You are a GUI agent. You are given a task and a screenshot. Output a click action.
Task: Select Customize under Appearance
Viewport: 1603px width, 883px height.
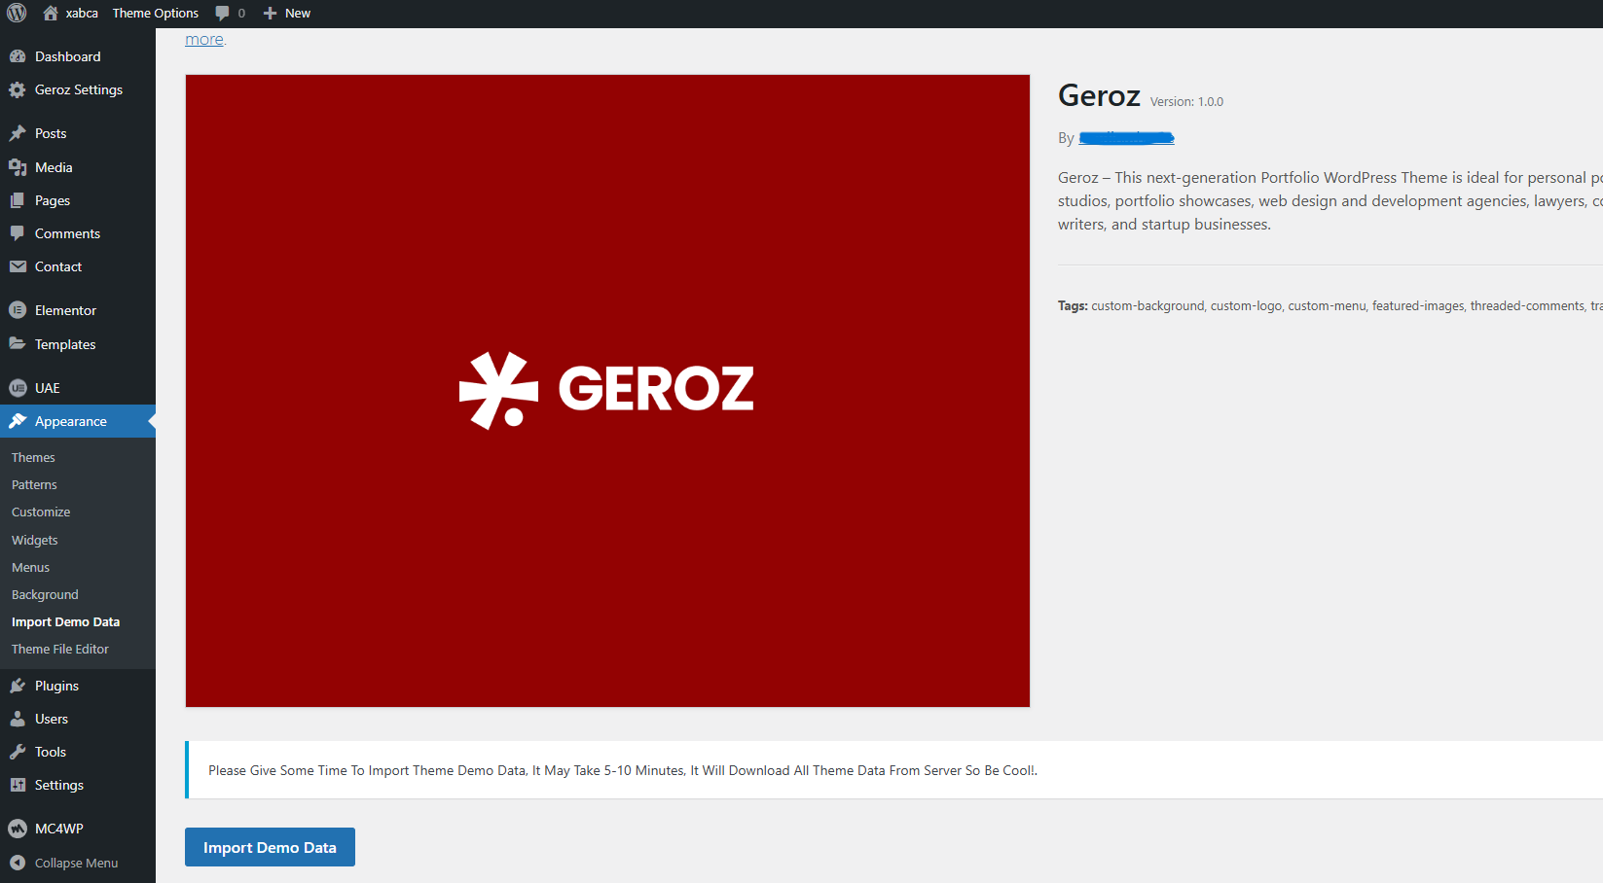(x=41, y=512)
